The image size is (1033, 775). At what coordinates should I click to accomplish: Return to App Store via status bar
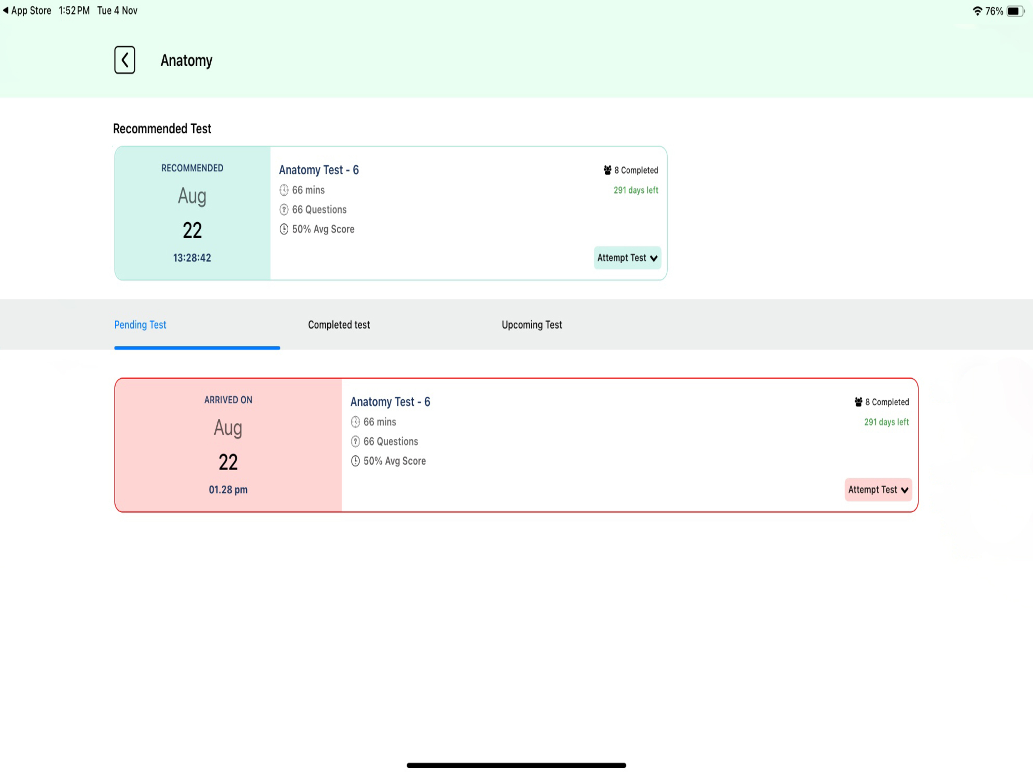(x=27, y=10)
